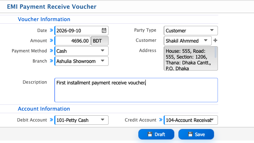Screen dimensions: 254x143
Task: Click the required arrows beside Debit Account
Action: 51,120
